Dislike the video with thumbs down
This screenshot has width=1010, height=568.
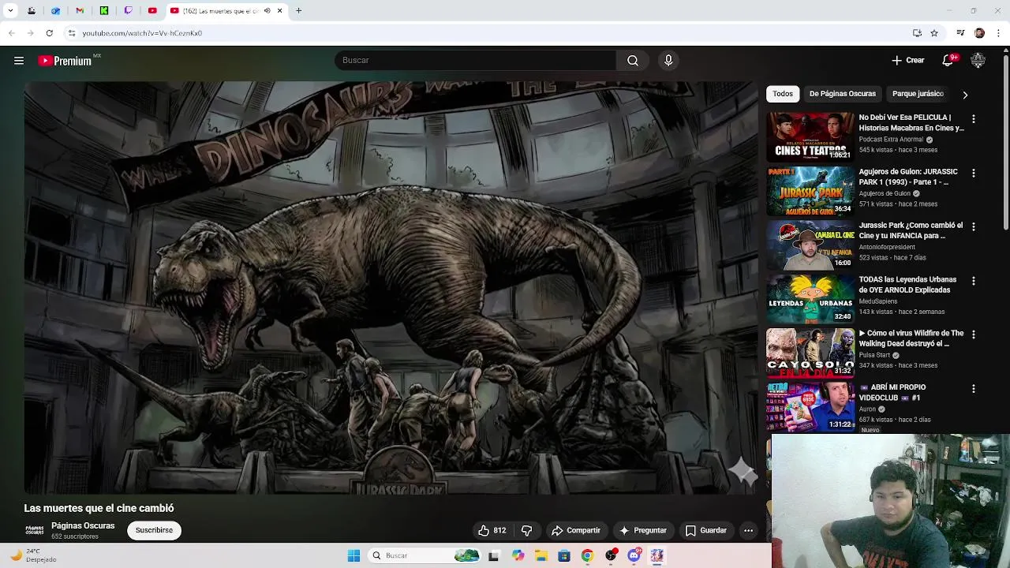527,530
